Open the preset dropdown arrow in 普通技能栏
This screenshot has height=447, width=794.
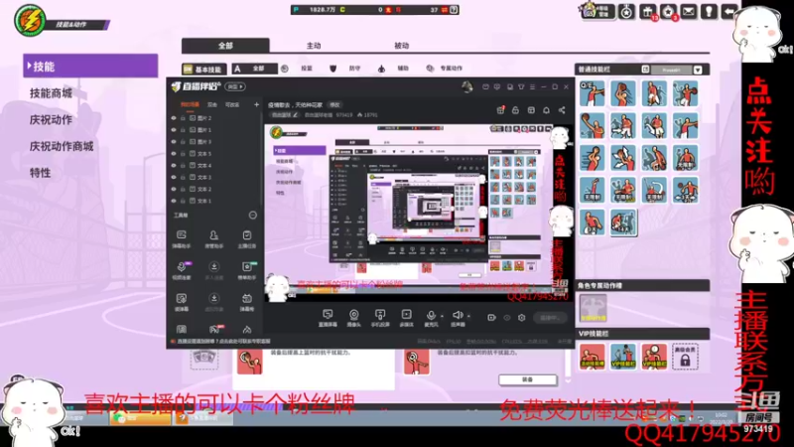[698, 70]
